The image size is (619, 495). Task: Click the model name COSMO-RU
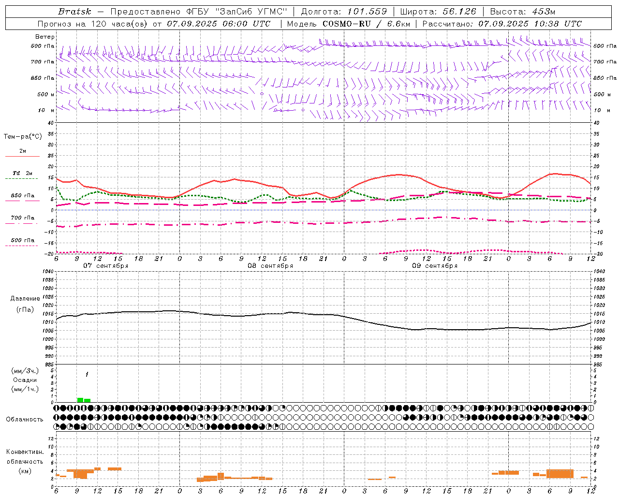347,24
